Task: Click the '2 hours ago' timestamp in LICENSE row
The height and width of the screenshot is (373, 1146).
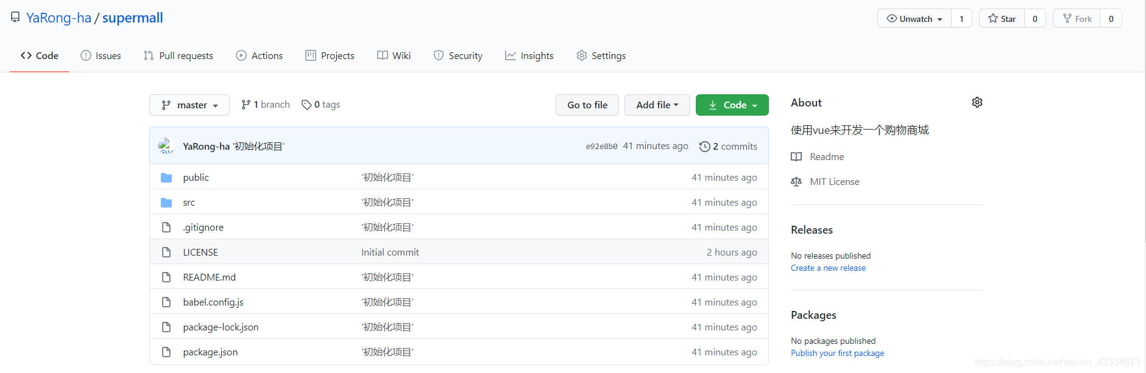Action: (x=732, y=252)
